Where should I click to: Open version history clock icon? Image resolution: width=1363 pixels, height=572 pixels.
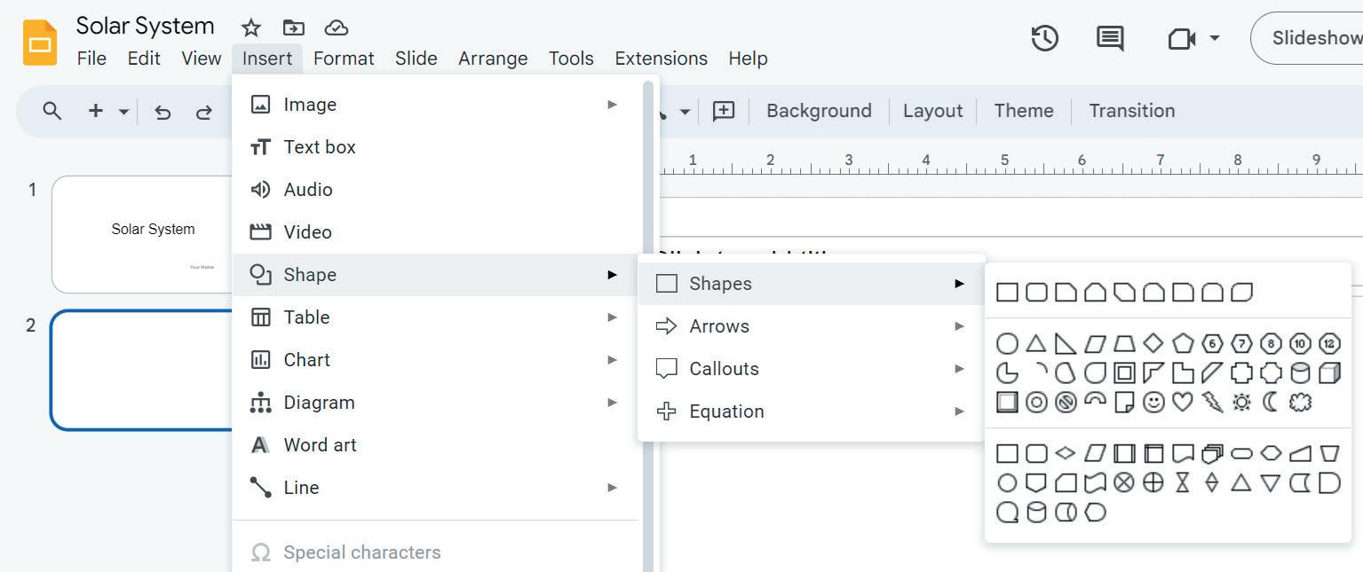click(1044, 38)
